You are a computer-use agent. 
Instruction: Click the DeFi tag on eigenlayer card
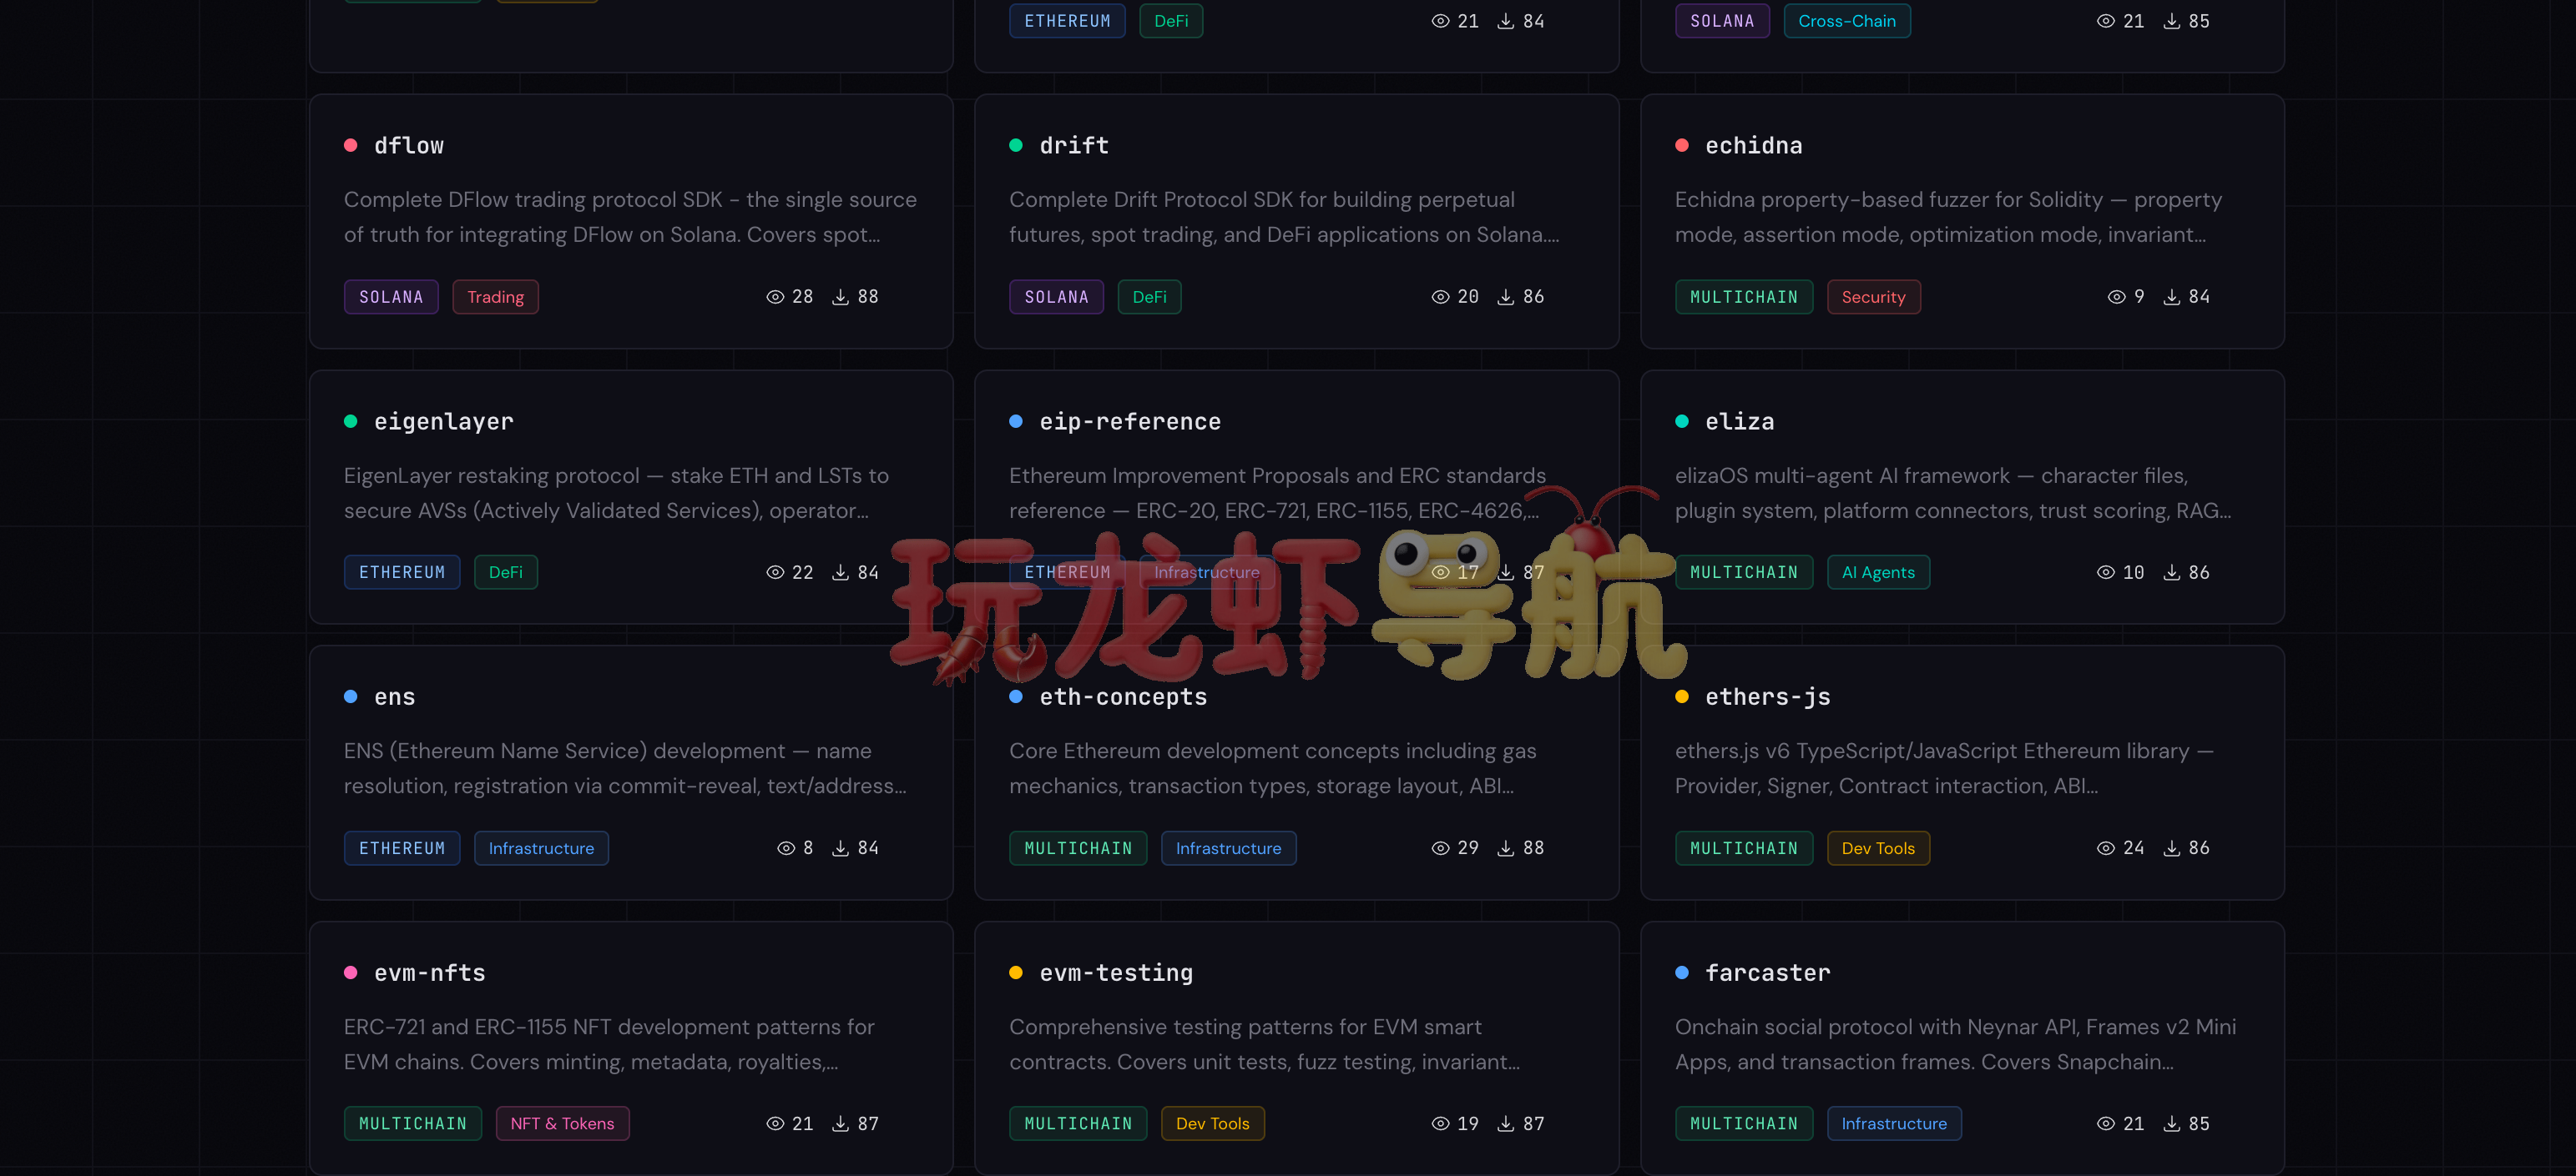[505, 572]
